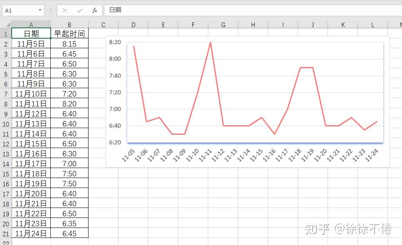Click cell B21 containing 6:45
Screen dimensions: 402x245
[x=69, y=233]
